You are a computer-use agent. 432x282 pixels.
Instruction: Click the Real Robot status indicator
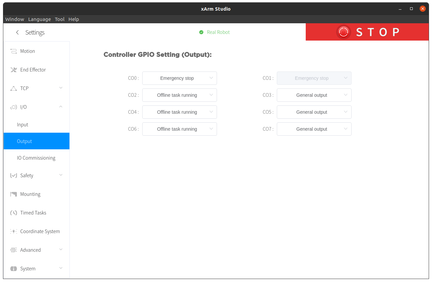pos(214,32)
